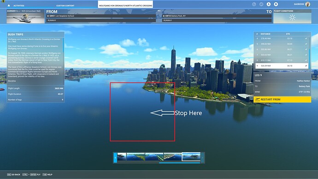
Task: Click the Dornier Do J aircraft thumbnail
Action: 25,17
